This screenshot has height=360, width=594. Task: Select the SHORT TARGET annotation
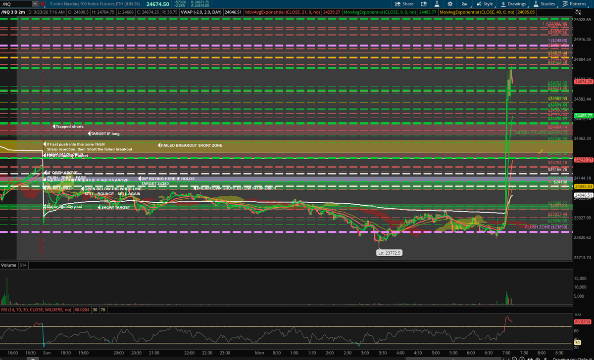(115, 207)
